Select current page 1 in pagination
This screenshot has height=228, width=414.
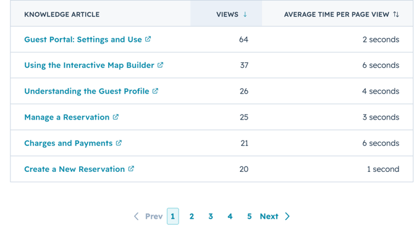[172, 216]
